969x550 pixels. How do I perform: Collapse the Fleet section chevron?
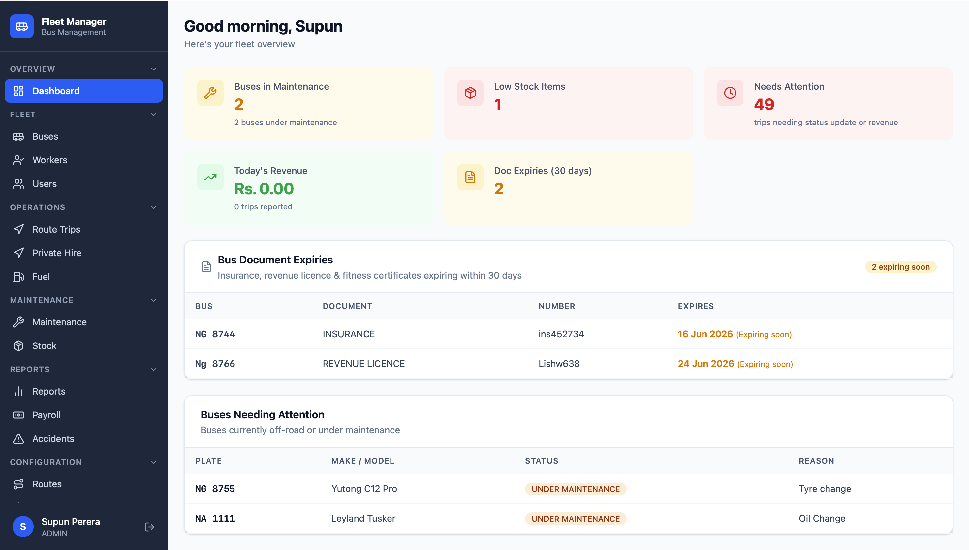pos(154,115)
